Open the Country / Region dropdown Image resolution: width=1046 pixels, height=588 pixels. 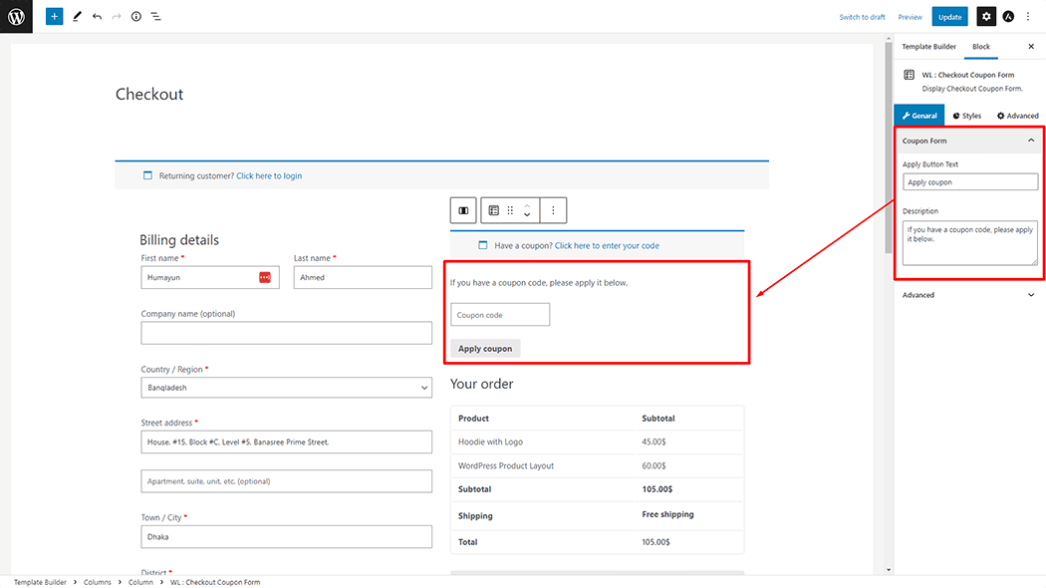pos(286,388)
